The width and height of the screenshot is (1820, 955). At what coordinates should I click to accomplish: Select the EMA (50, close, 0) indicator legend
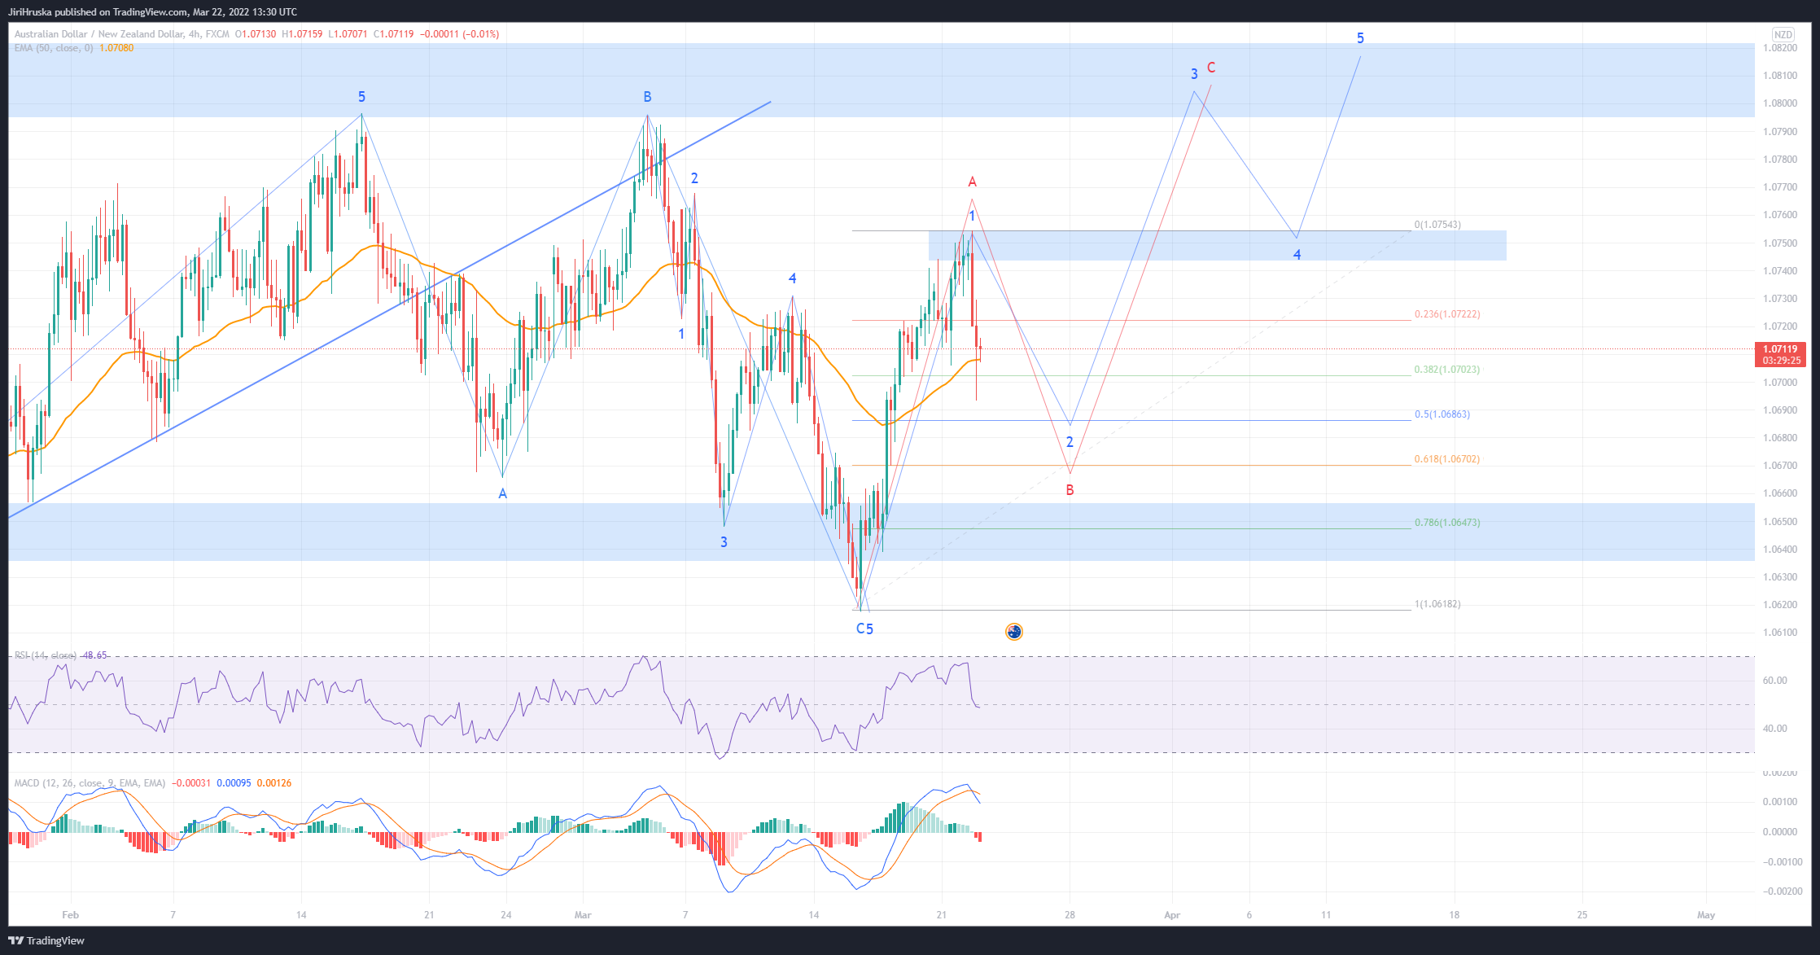click(53, 48)
